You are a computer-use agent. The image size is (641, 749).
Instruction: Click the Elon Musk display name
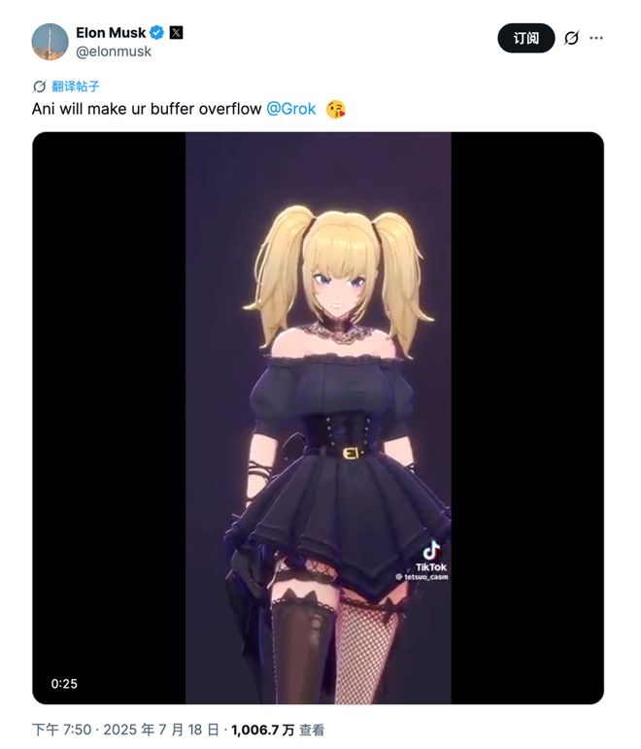point(111,33)
